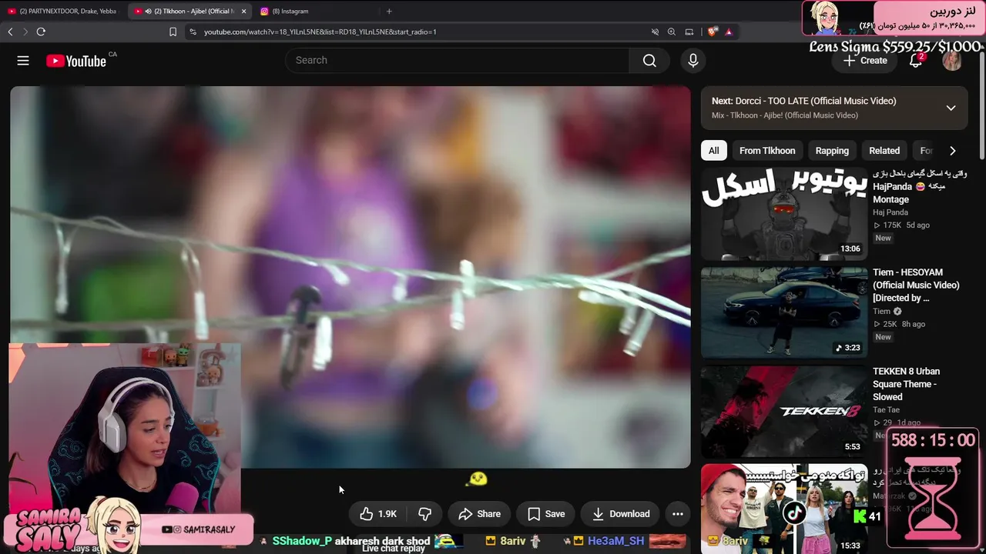Viewport: 986px width, 554px height.
Task: Open a new browser tab
Action: tap(389, 11)
